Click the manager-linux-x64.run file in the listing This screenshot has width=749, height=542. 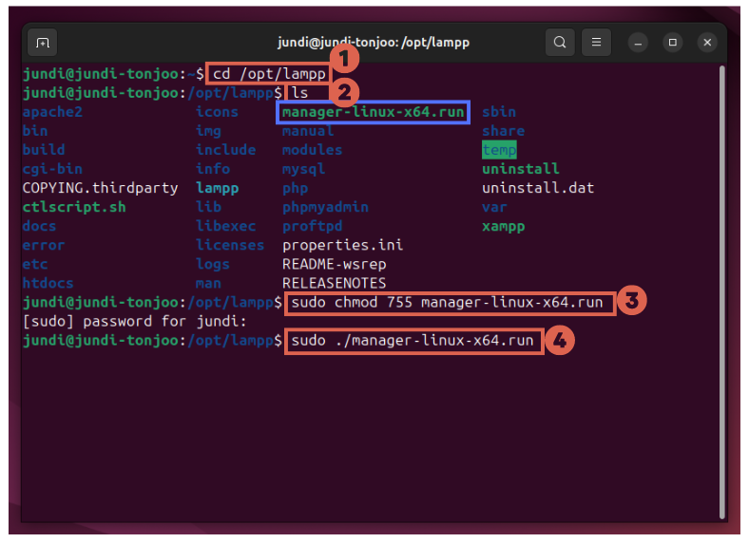pyautogui.click(x=373, y=112)
